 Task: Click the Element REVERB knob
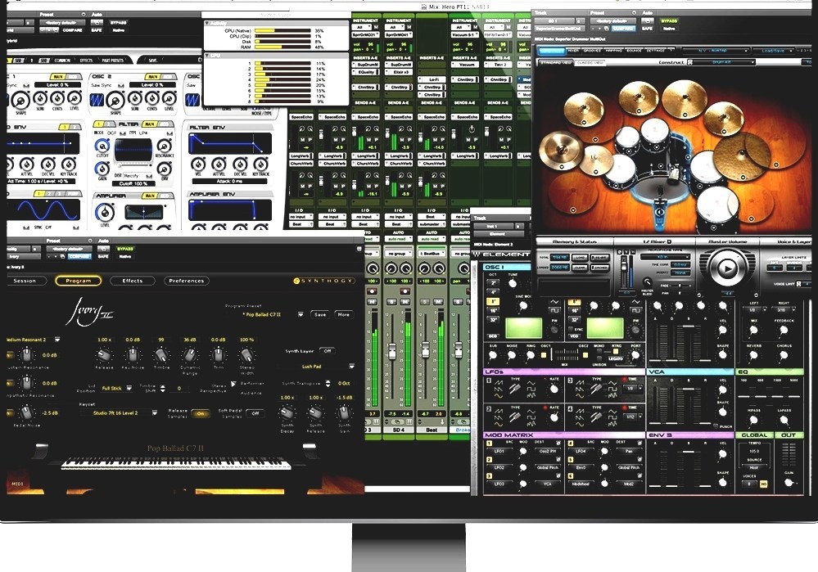[753, 356]
